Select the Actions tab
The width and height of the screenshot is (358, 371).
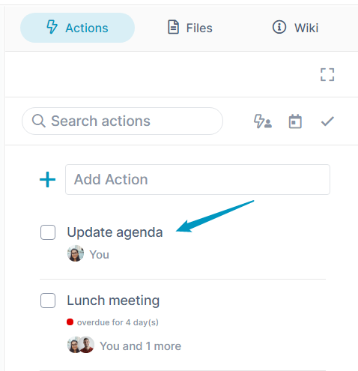(77, 28)
